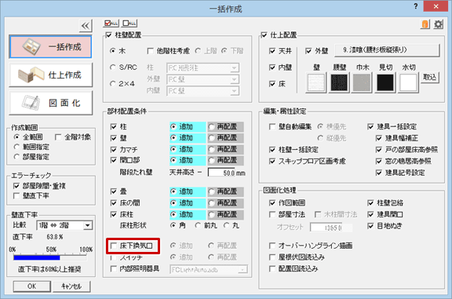Viewport: 452px width, 299px height.
Task: Open the FCLightAuto lighting file dropdown
Action: pyautogui.click(x=209, y=270)
